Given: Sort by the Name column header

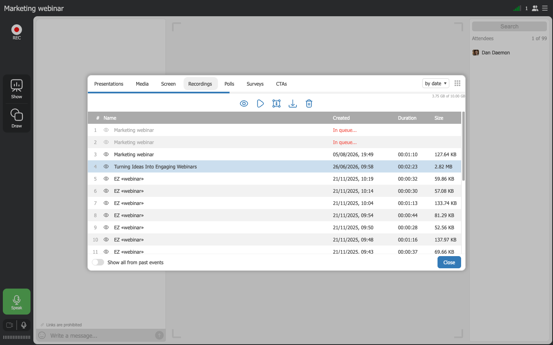Looking at the screenshot, I should 110,118.
